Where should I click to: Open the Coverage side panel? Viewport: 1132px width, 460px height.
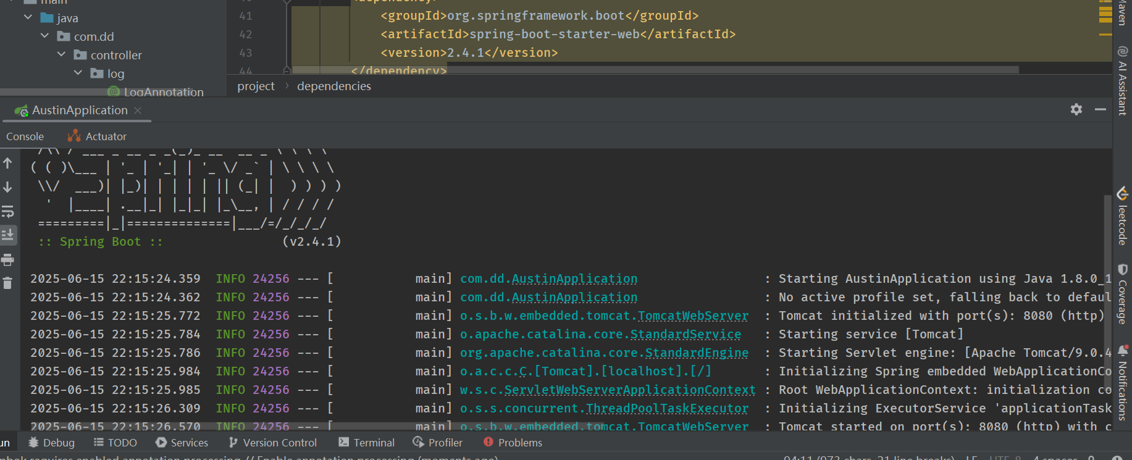(x=1122, y=294)
